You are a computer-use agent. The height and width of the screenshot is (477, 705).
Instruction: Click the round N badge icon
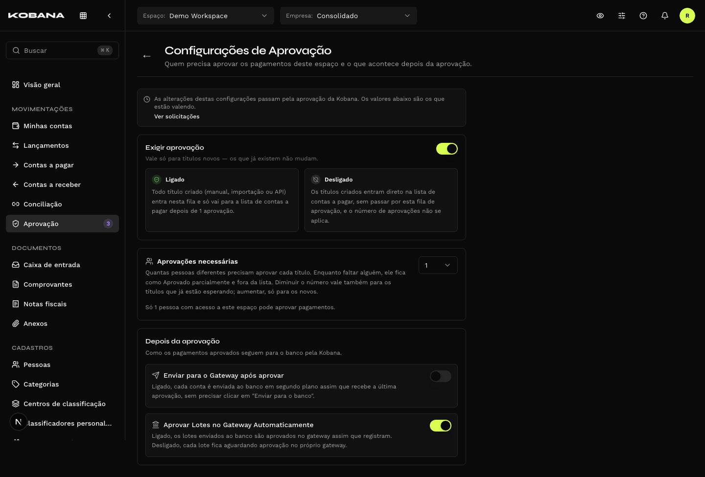pos(19,422)
